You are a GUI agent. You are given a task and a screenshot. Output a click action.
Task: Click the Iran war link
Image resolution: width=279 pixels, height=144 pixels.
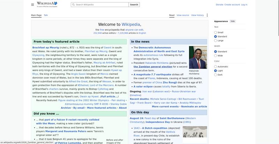click(147, 91)
